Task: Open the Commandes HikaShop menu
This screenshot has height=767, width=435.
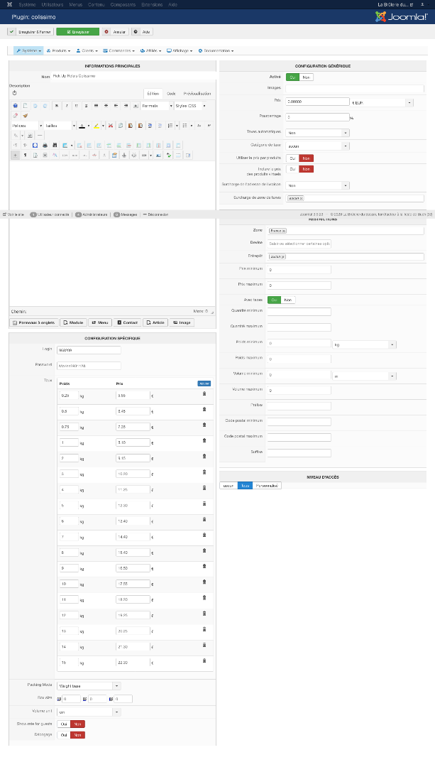Action: point(119,50)
